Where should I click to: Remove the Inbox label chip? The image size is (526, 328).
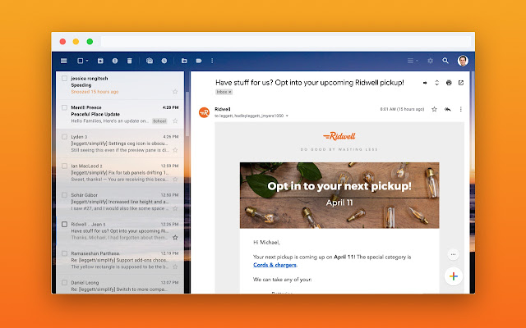[230, 92]
